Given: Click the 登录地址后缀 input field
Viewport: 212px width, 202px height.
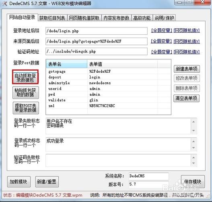Looking at the screenshot, I should click(x=97, y=31).
